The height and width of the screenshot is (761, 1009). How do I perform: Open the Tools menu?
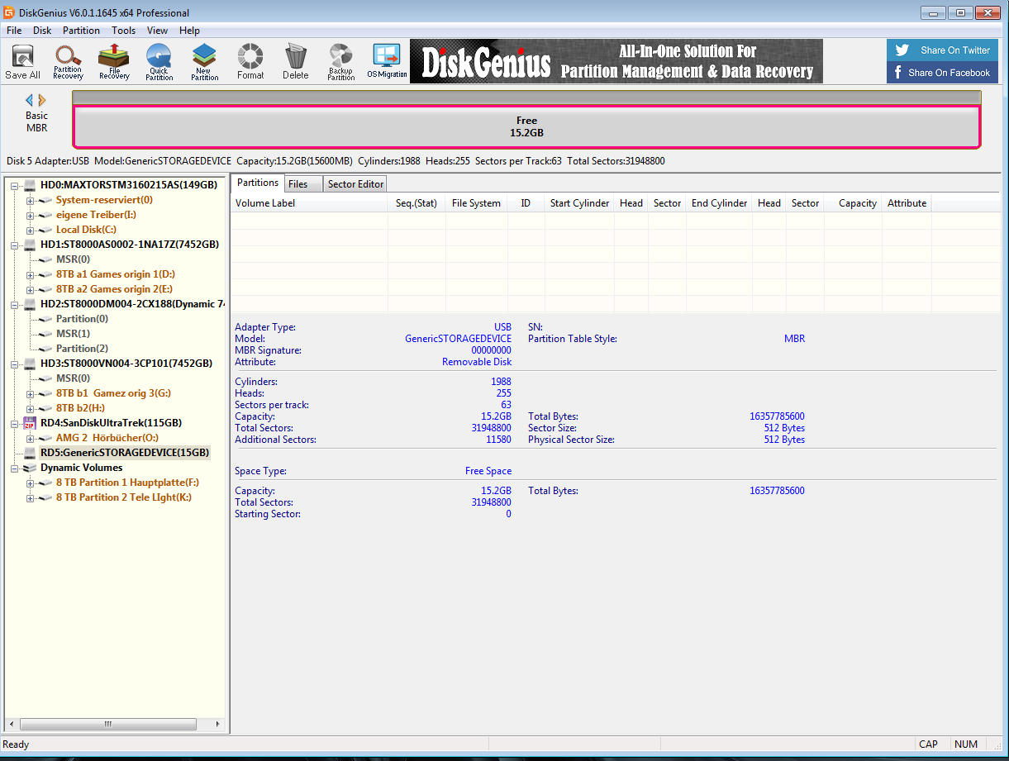pos(124,31)
